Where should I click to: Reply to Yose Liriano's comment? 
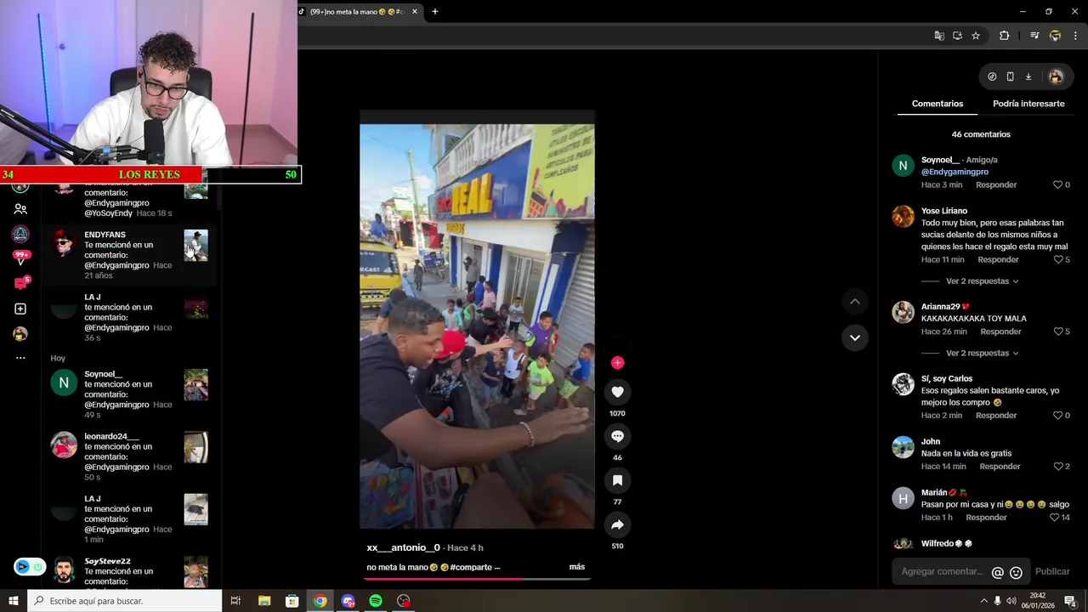(x=998, y=259)
